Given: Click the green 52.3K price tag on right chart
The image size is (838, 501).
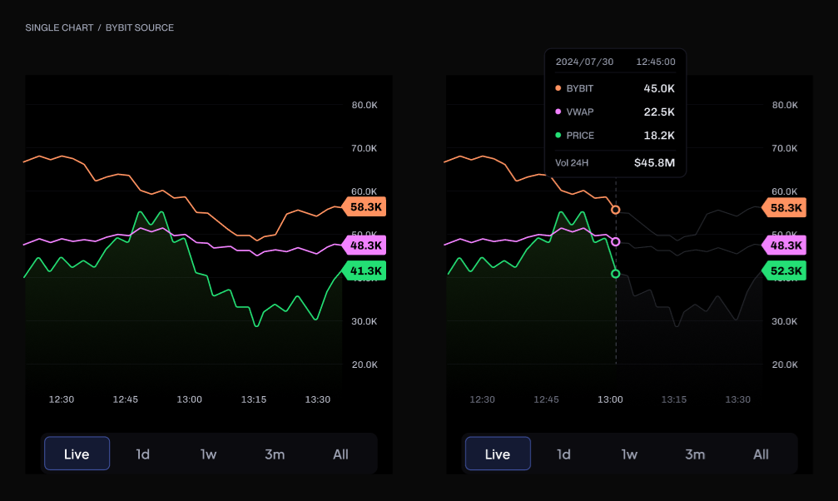Looking at the screenshot, I should click(x=786, y=270).
